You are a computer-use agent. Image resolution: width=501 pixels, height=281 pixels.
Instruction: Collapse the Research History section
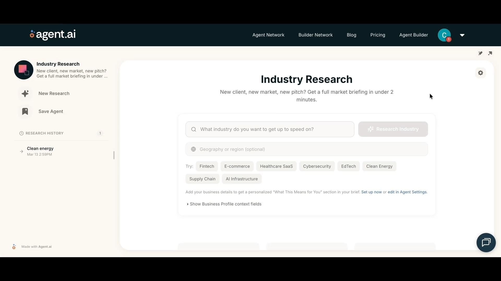pos(44,133)
